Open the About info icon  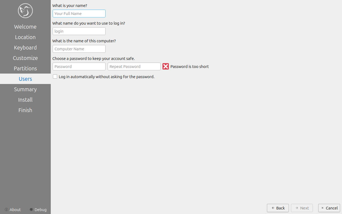point(6,209)
